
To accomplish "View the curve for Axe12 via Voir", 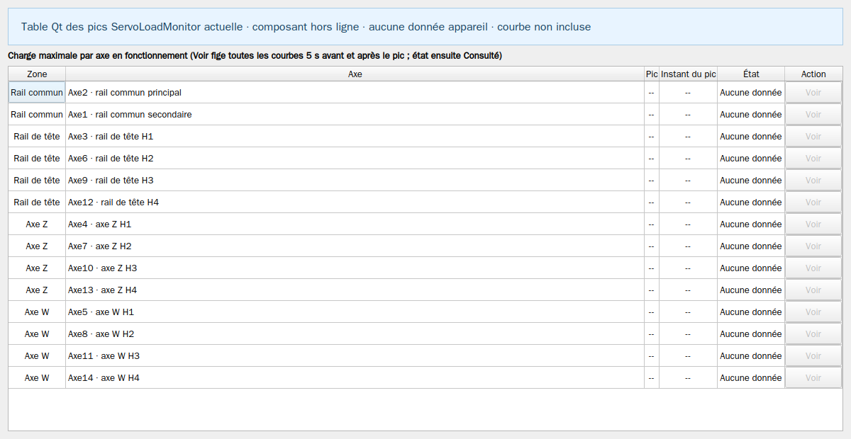I will coord(813,203).
